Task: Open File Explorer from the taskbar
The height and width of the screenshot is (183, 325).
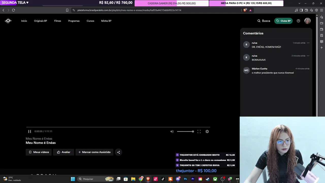Action: [133, 179]
